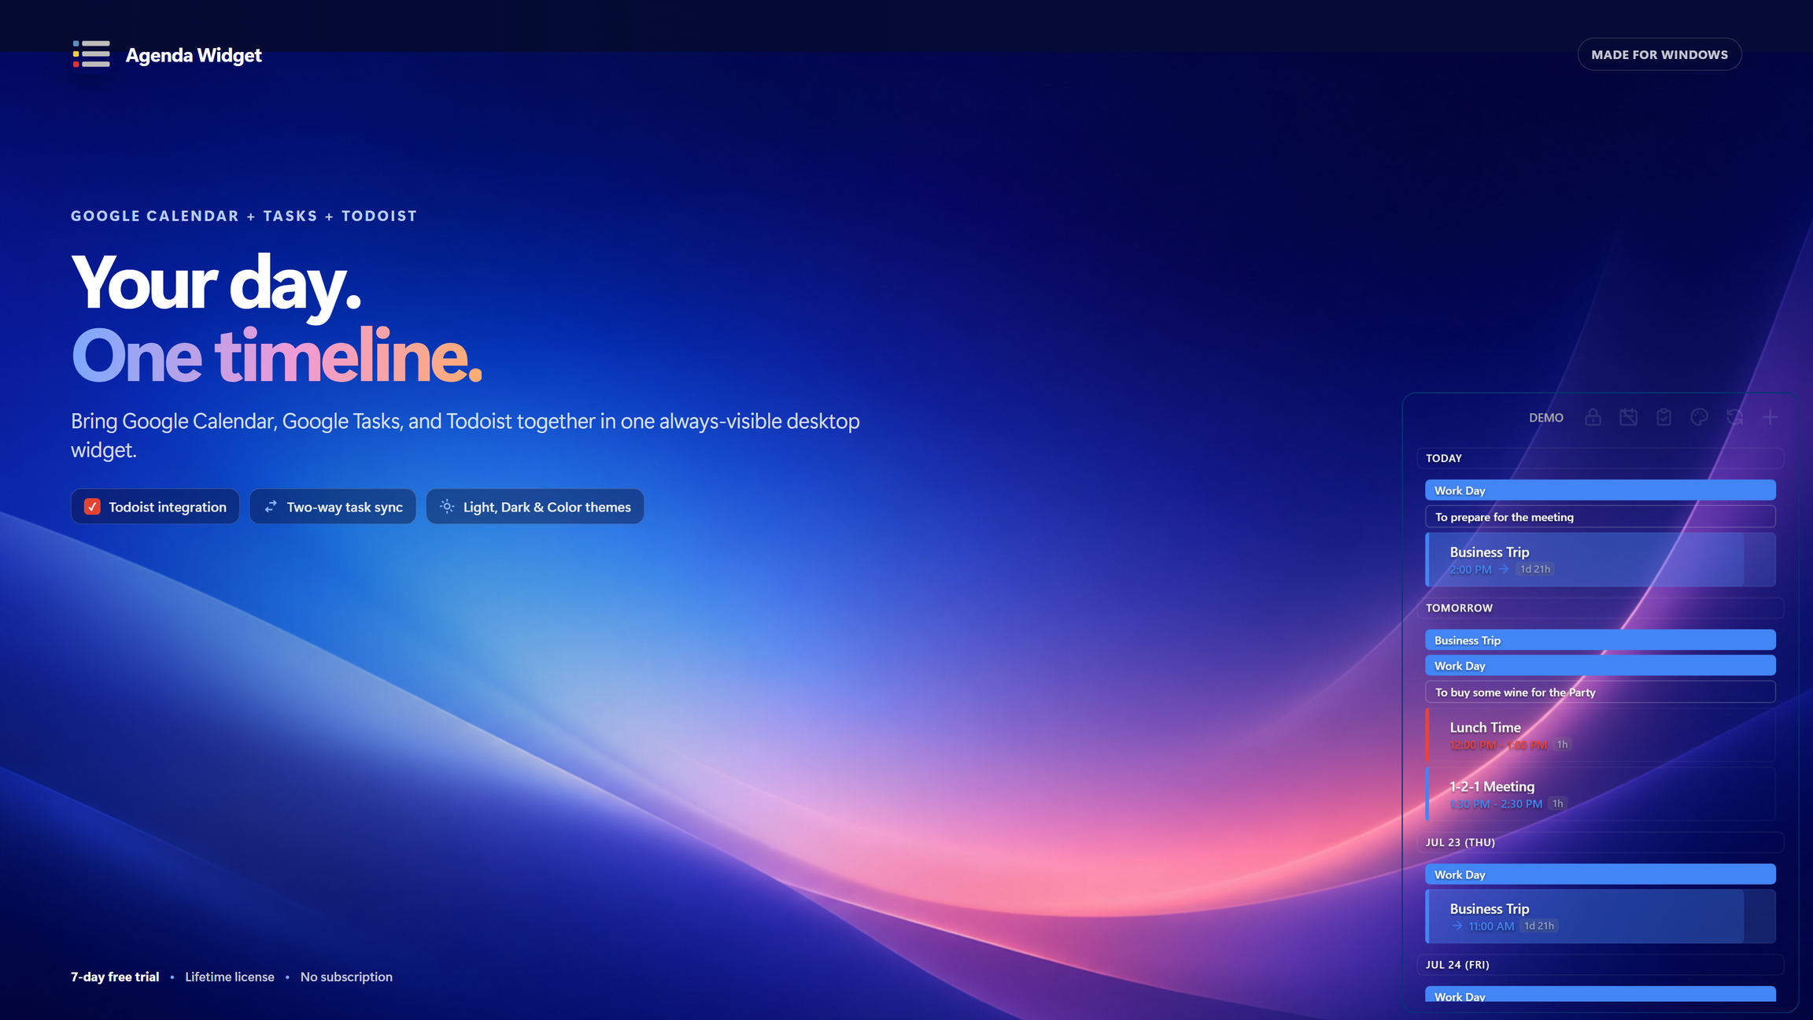Viewport: 1813px width, 1020px height.
Task: Open the Work Day event under Tomorrow
Action: 1601,666
